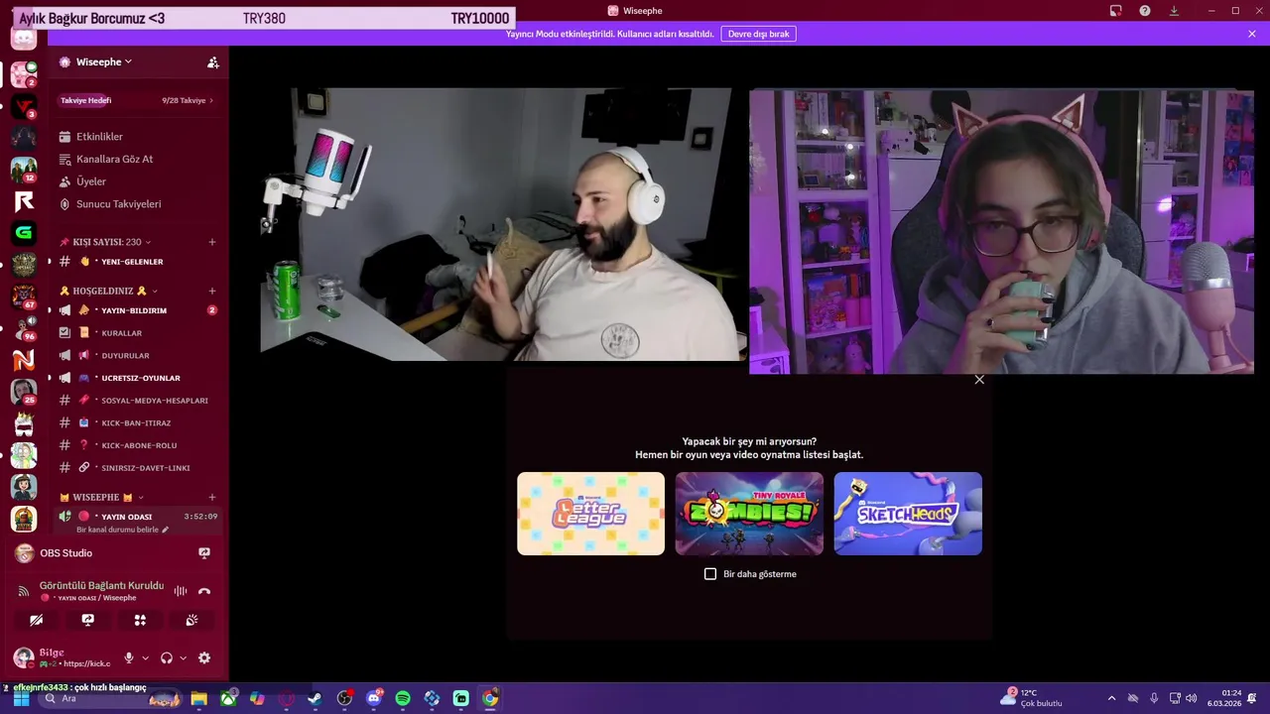Open Etkinlikler in the sidebar
1270x714 pixels.
click(138, 136)
